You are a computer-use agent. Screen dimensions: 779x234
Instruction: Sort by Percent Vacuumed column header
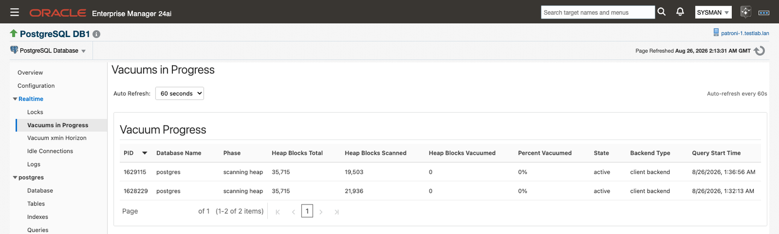[x=545, y=153]
